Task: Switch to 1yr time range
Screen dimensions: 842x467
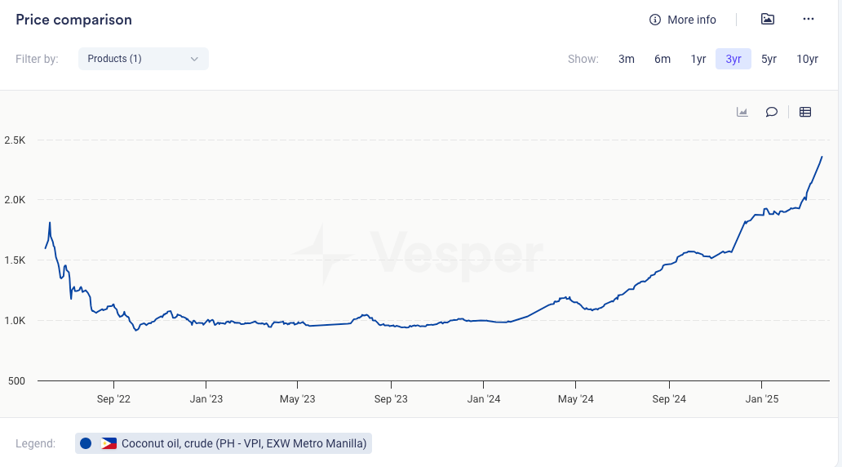Action: pos(698,59)
